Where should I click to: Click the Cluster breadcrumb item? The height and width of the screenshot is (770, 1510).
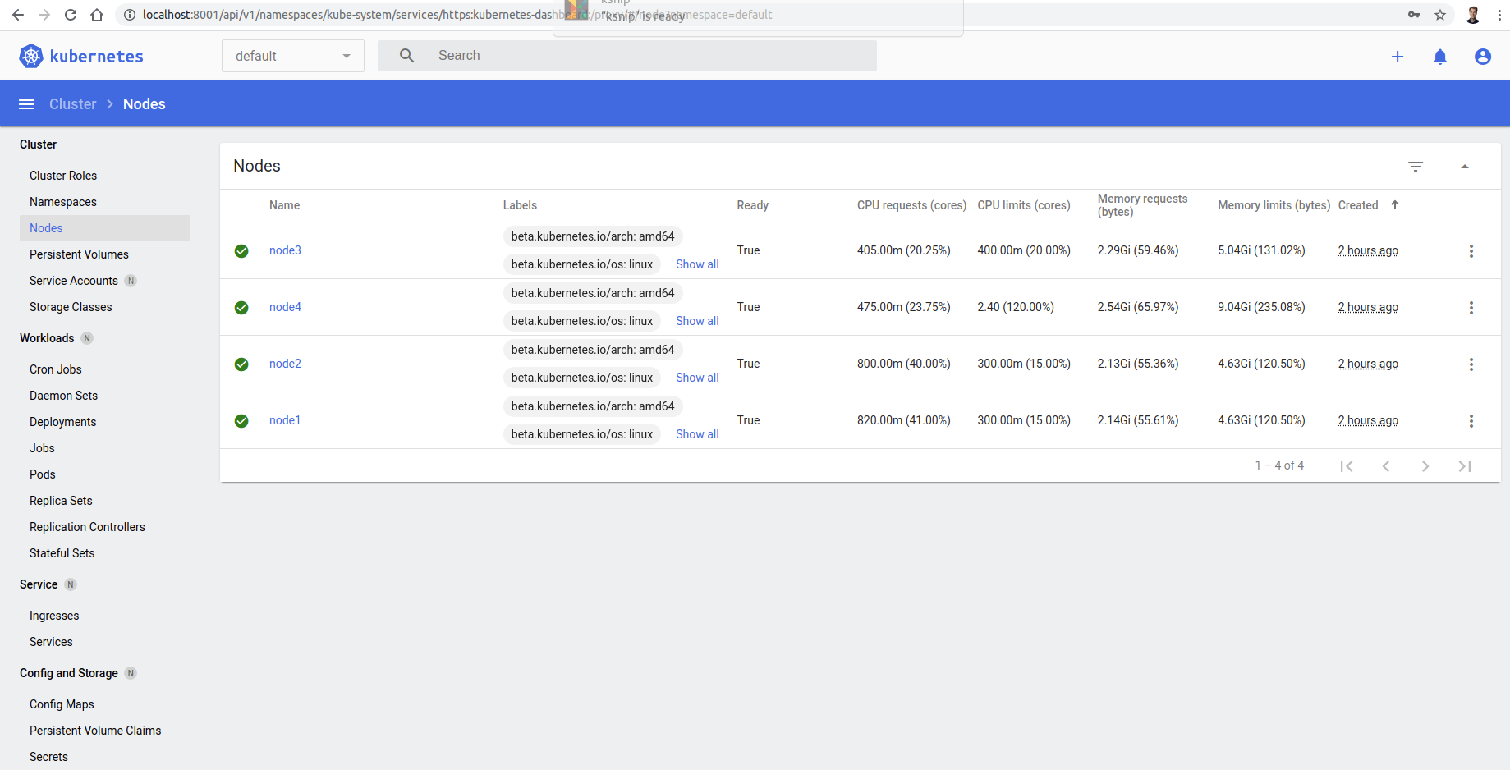point(72,103)
